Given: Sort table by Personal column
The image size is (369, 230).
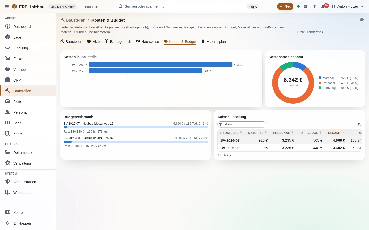Looking at the screenshot, I should click(x=283, y=133).
